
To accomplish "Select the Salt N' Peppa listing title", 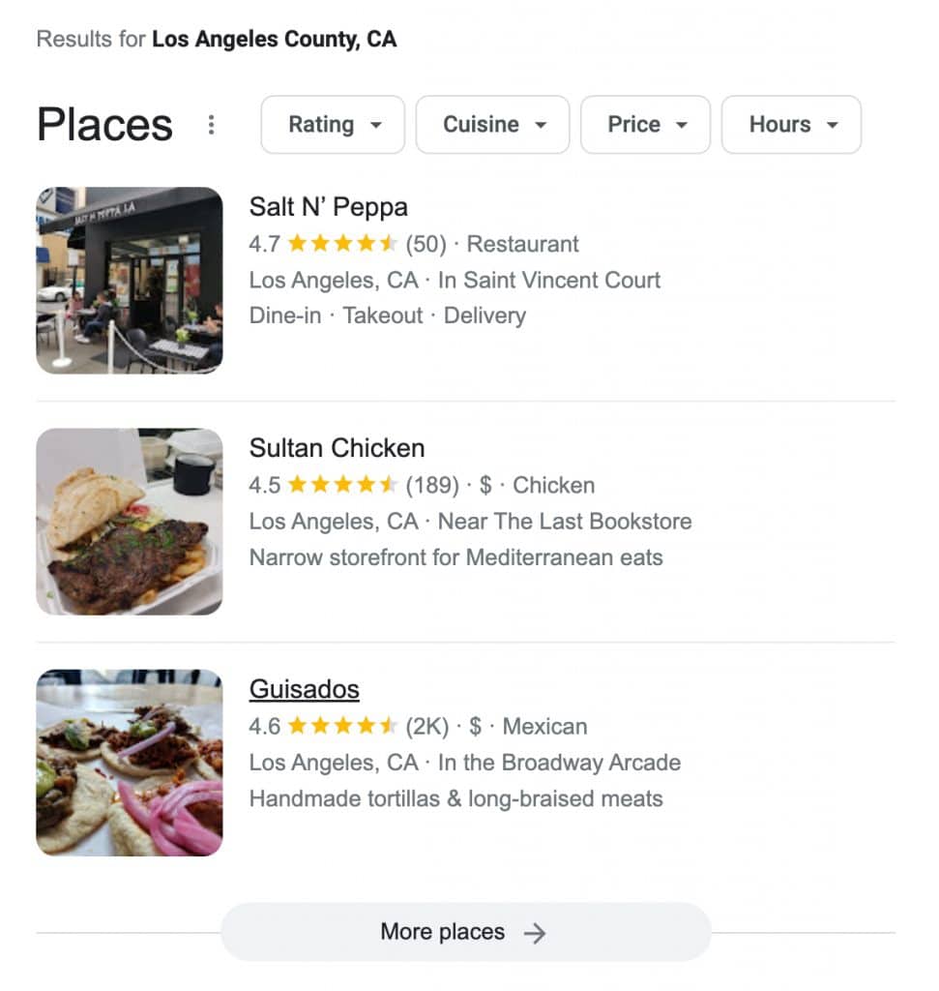I will click(329, 207).
